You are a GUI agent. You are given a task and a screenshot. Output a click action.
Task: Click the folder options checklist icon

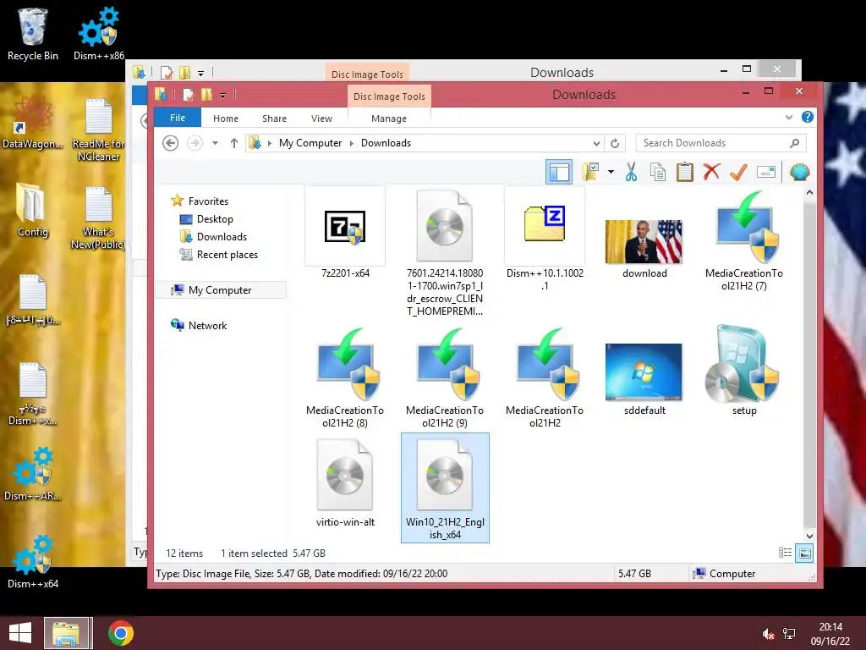(x=589, y=172)
